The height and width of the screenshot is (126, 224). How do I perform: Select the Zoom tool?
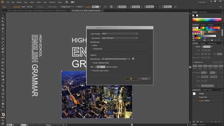point(3,107)
